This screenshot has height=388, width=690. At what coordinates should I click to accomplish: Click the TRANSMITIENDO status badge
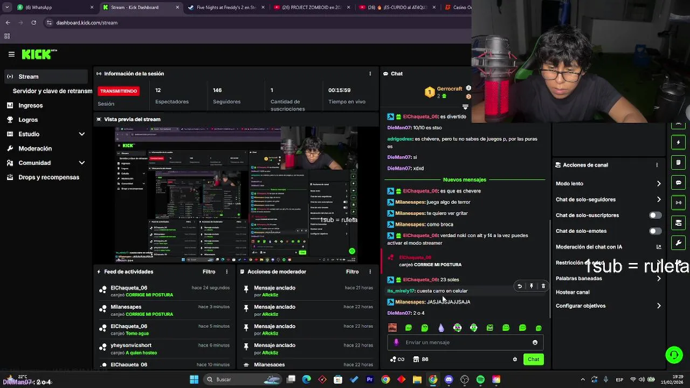(119, 91)
